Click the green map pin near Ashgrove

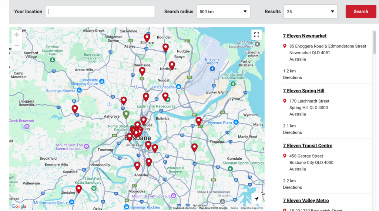[126, 114]
